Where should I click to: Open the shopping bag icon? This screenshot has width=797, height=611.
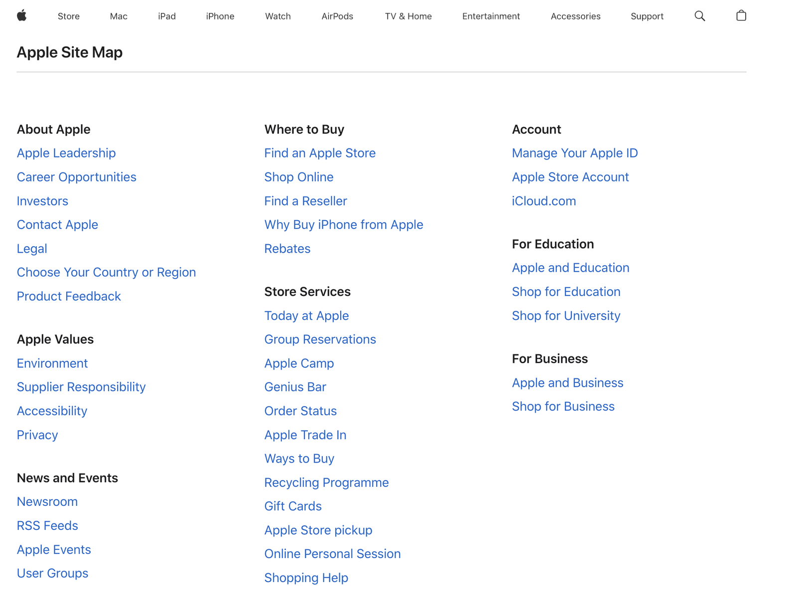[x=741, y=15]
